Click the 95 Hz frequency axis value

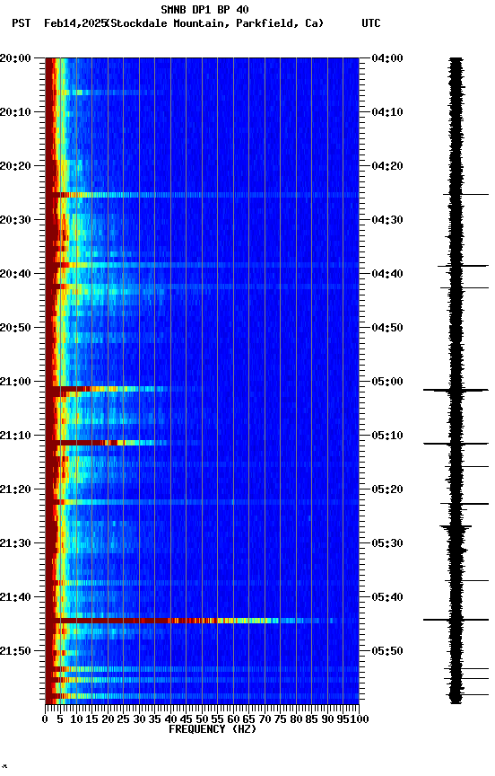coord(343,720)
